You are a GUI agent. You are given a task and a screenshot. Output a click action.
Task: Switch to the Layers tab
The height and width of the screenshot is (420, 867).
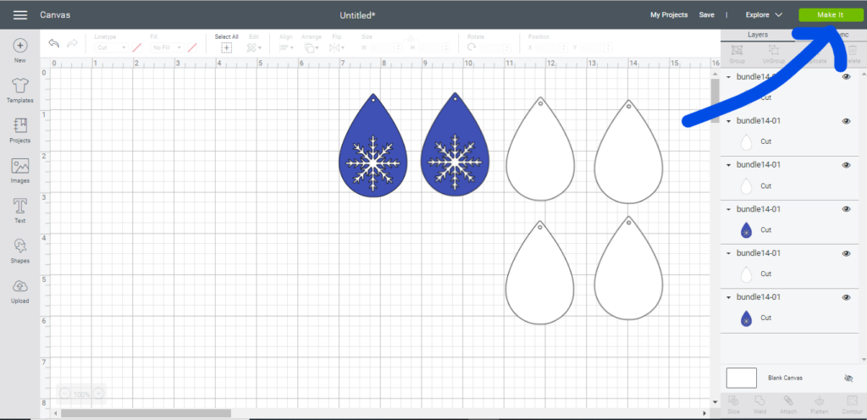coord(758,34)
